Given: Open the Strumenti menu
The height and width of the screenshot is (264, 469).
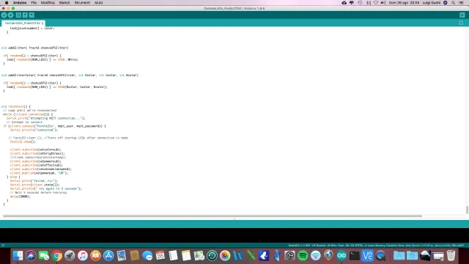Looking at the screenshot, I should point(82,3).
